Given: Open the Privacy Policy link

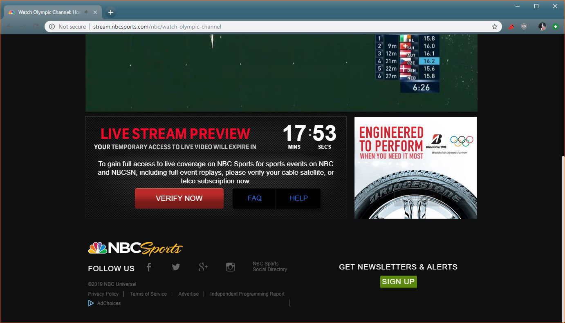Looking at the screenshot, I should (x=103, y=294).
